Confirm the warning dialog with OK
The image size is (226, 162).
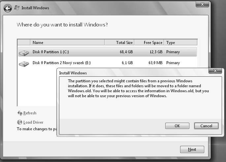coord(177,126)
